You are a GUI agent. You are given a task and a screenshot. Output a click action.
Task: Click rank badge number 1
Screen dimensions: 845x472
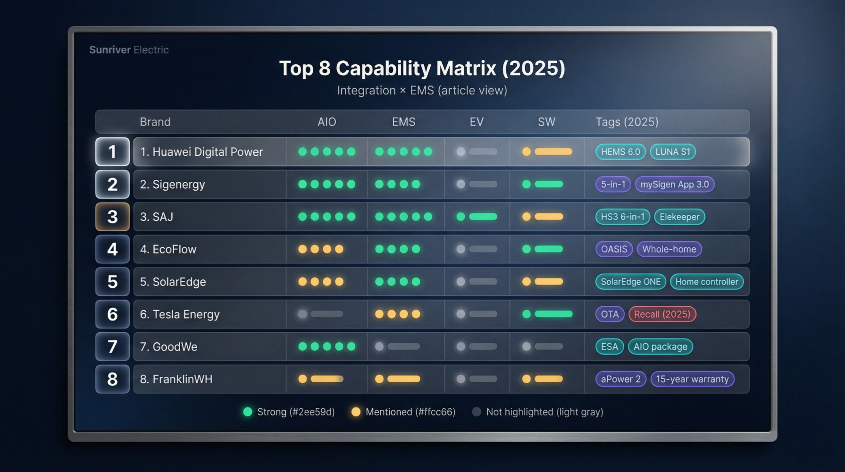click(x=112, y=152)
